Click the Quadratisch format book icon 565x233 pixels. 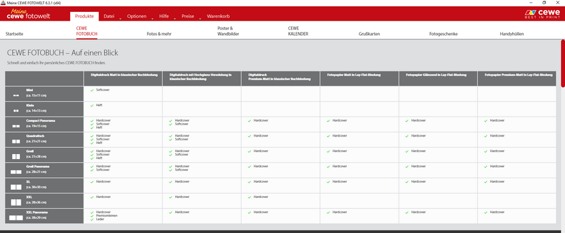[16, 142]
